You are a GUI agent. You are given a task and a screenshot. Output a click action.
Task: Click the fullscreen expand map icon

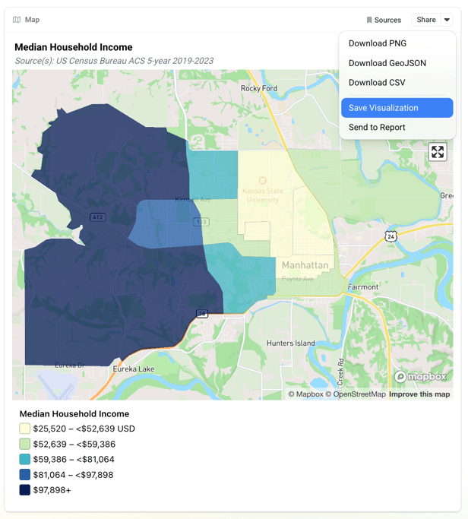point(438,152)
